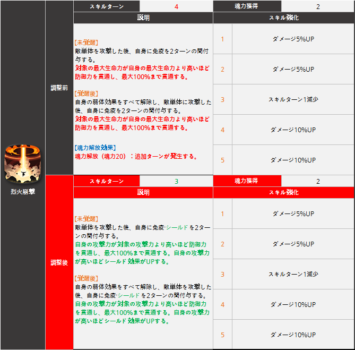
Task: Click the red 説明 header in 調整後 section
Action: 143,192
